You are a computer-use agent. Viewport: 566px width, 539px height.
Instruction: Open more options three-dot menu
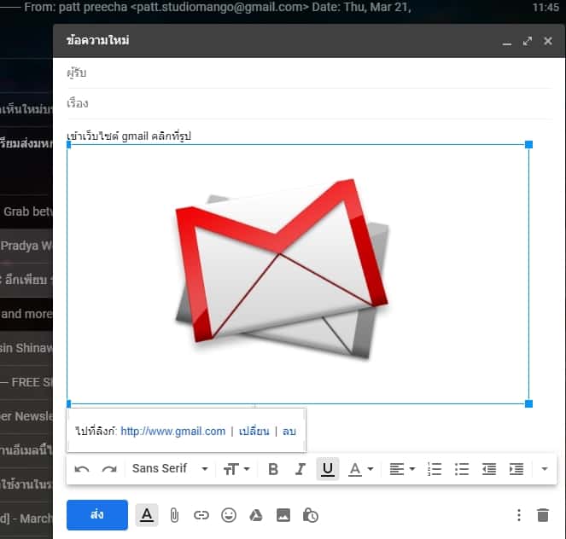pyautogui.click(x=519, y=515)
